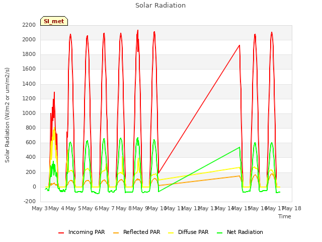The image size is (322, 242).
Task: Select the Solar Radiation chart title
Action: (x=160, y=6)
